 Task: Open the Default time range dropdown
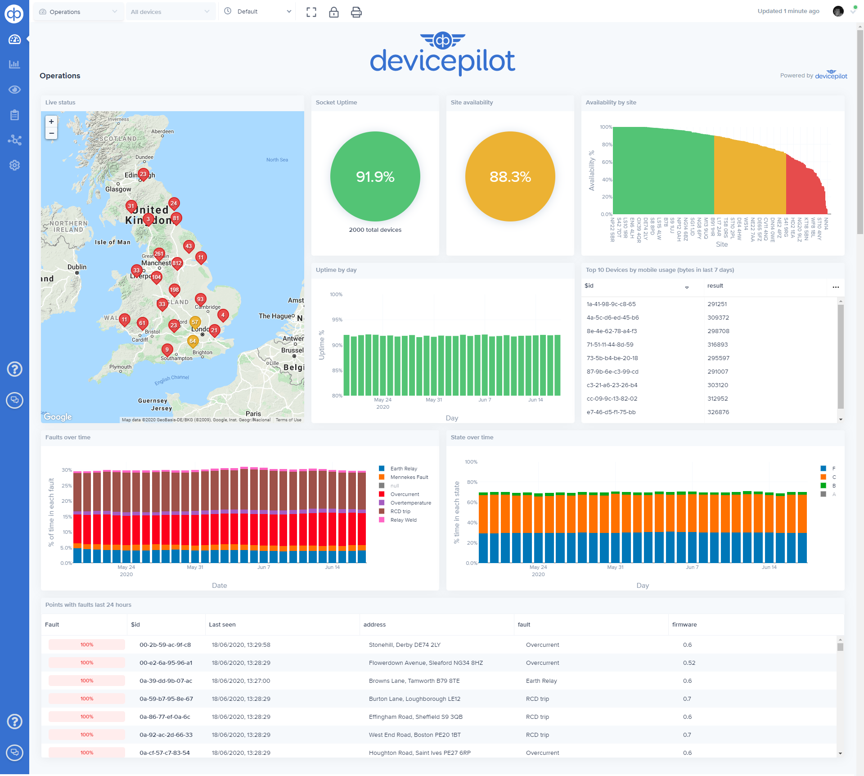pyautogui.click(x=257, y=12)
